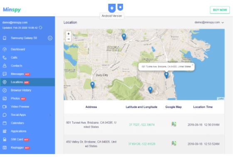Open Video Preview in the sidebar
This screenshot has width=247, height=157.
(20, 107)
